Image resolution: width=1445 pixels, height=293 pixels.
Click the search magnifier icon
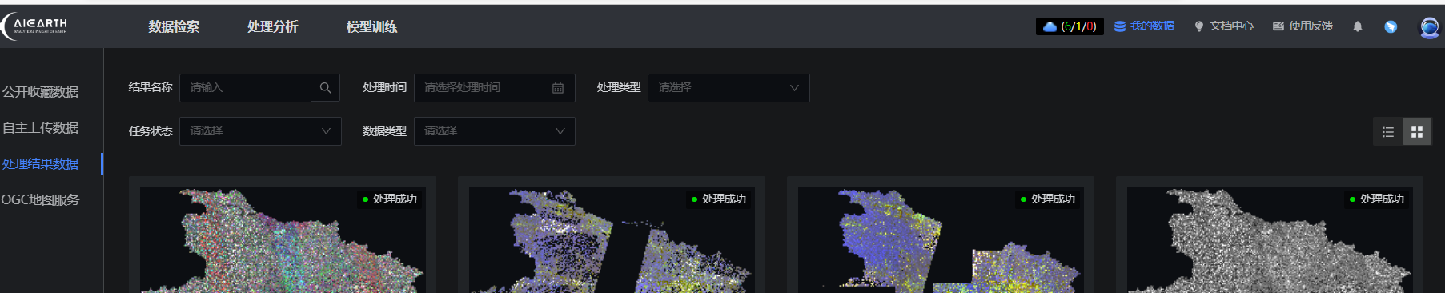[x=326, y=88]
